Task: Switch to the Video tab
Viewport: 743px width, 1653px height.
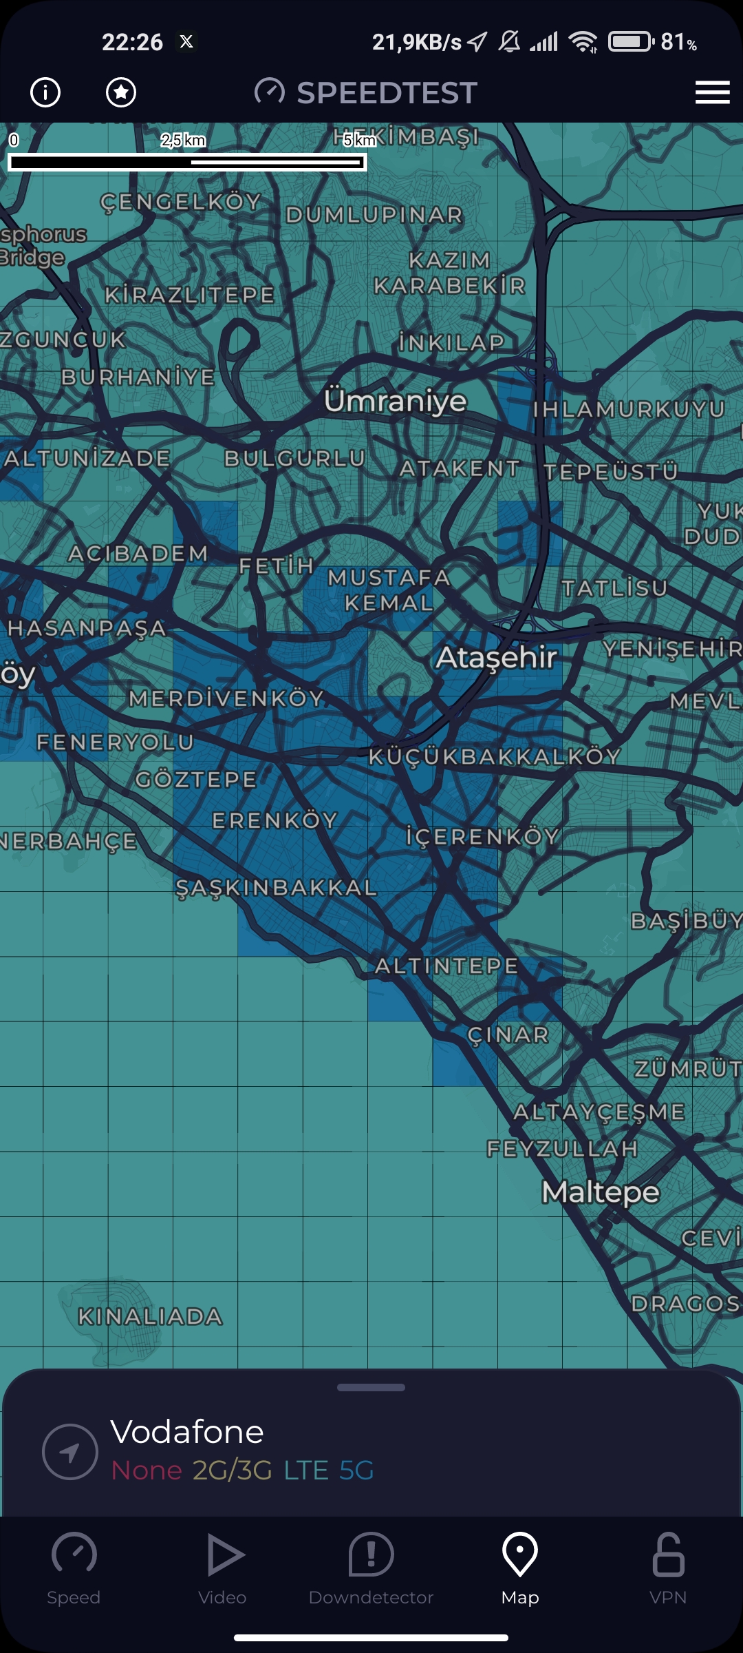Action: 222,1568
